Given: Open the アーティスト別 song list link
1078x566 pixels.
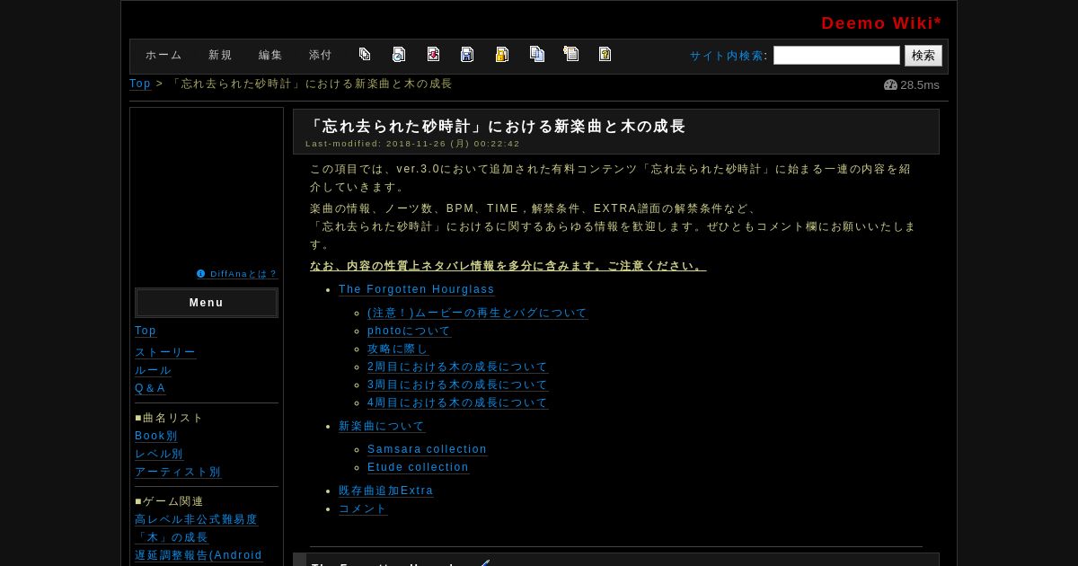Looking at the screenshot, I should pos(178,472).
